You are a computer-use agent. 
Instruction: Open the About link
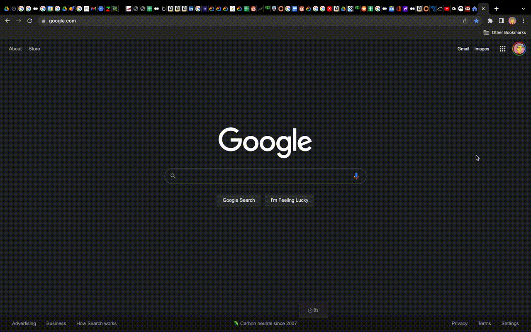tap(15, 49)
